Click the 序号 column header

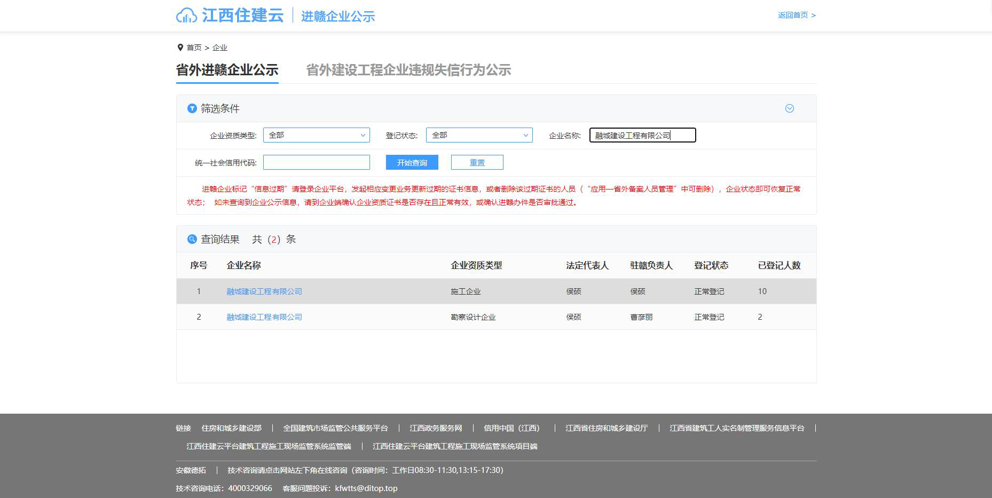[199, 265]
